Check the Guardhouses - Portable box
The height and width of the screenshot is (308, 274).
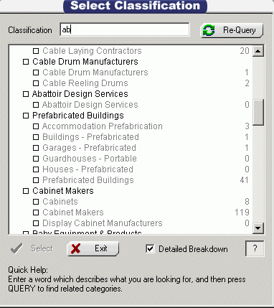pos(36,159)
